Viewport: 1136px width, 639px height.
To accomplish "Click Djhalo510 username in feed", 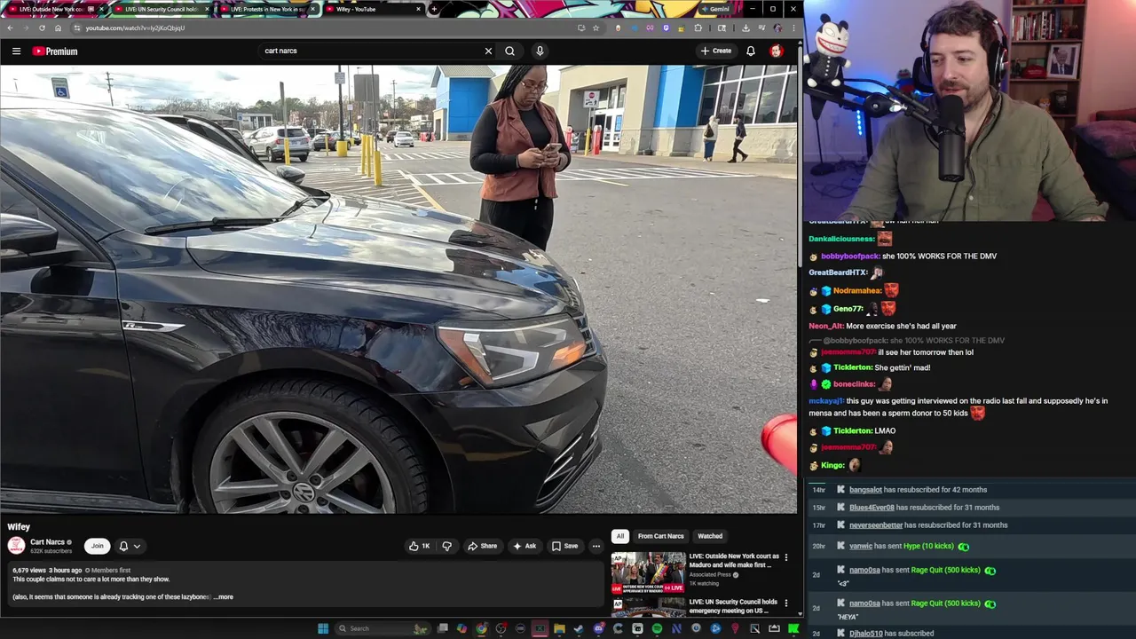I will pyautogui.click(x=866, y=634).
